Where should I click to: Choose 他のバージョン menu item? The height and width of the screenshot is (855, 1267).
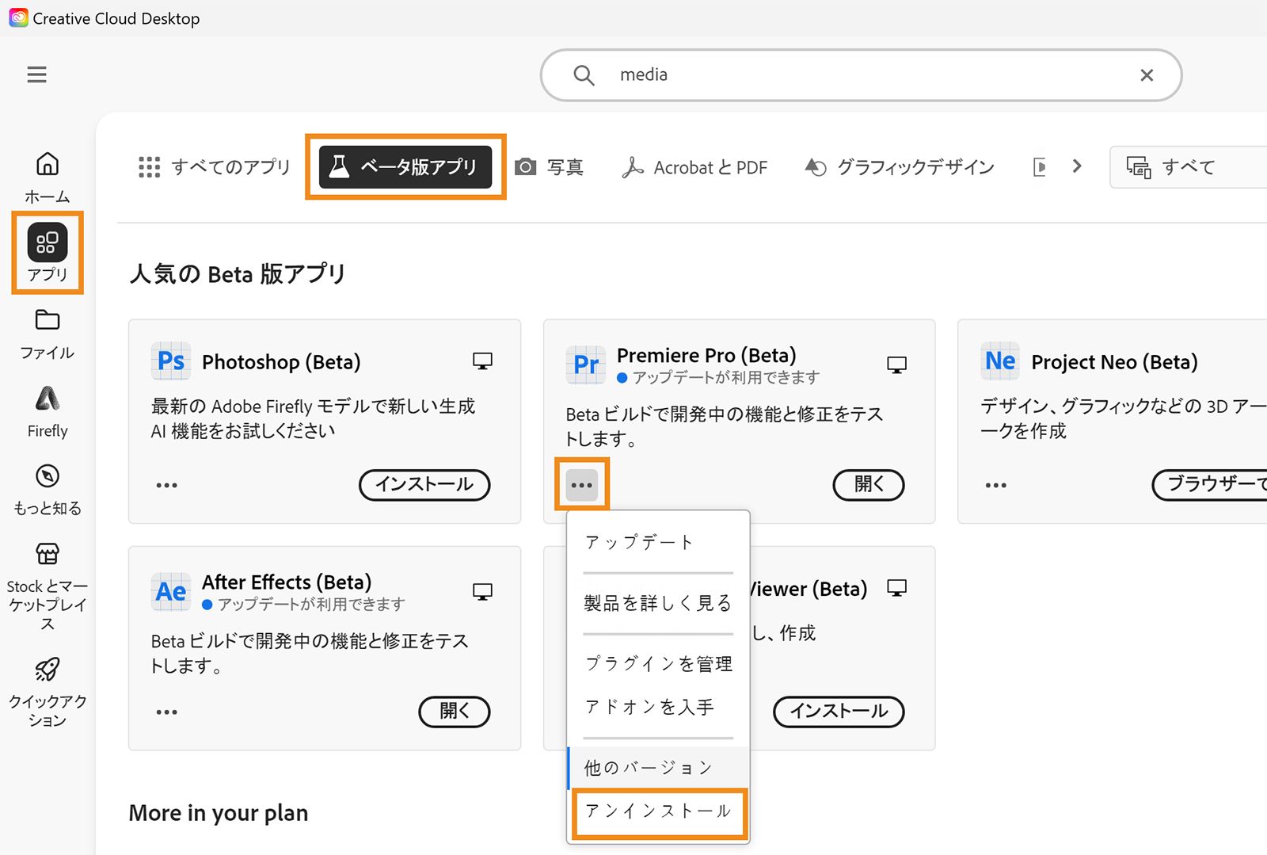pos(659,768)
